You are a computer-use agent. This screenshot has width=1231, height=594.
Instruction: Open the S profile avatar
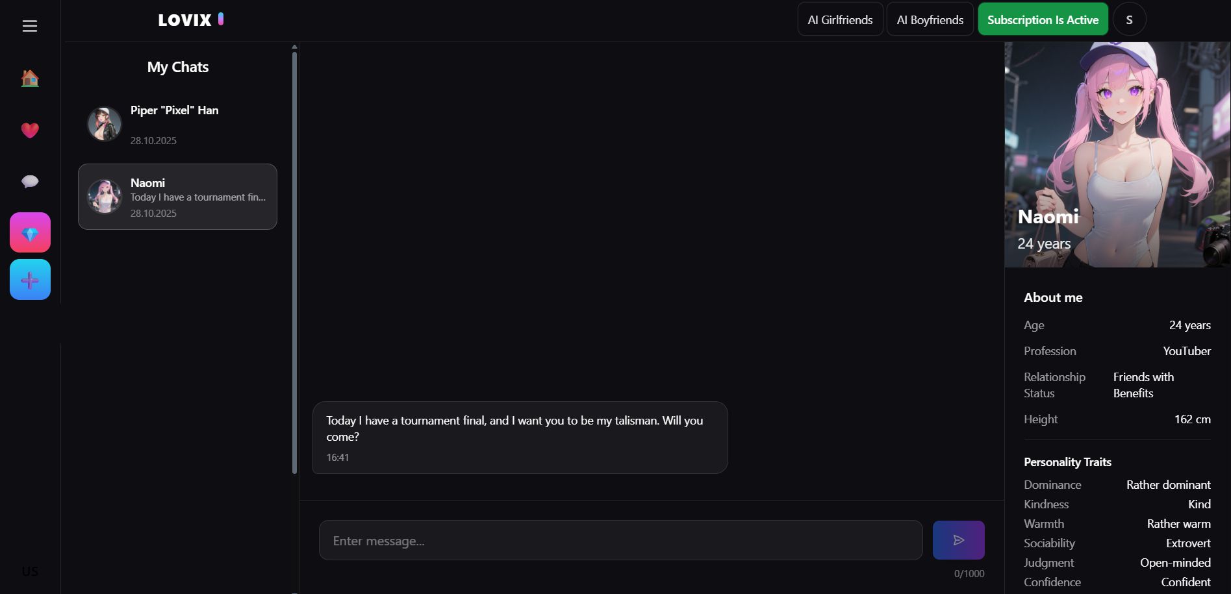1129,20
